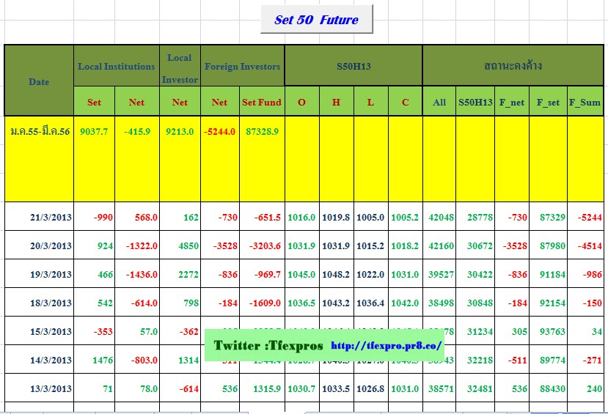Image resolution: width=608 pixels, height=414 pixels.
Task: Click the Set 50 Future title button
Action: (316, 20)
